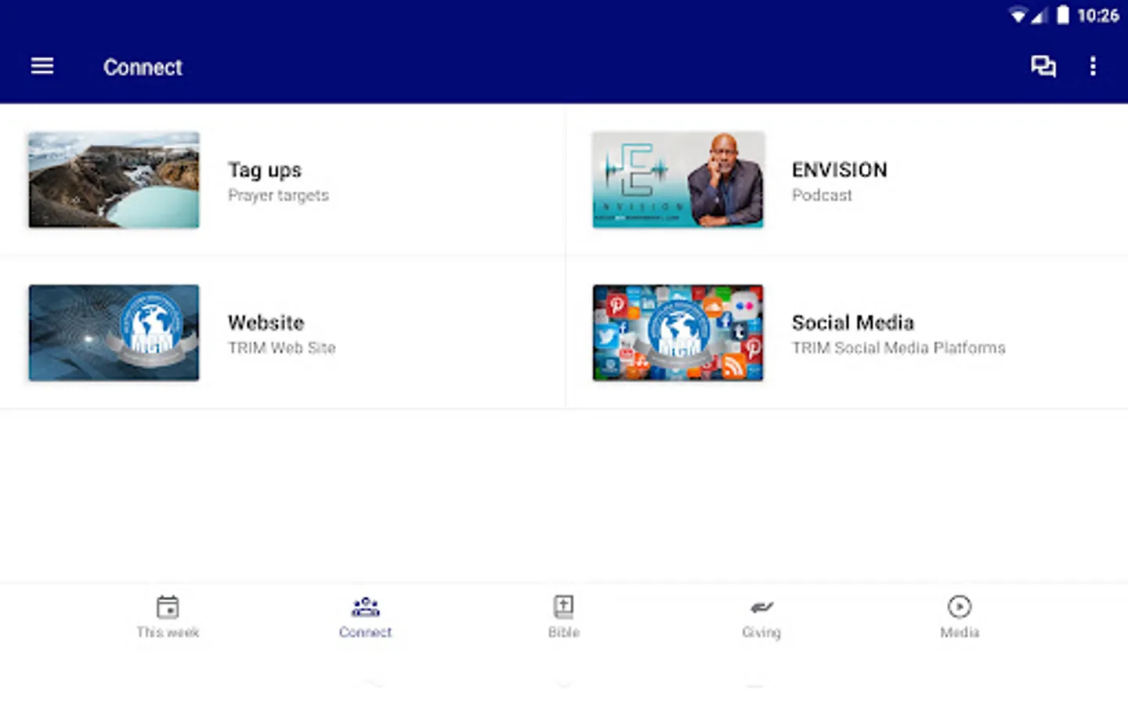Click the TRIM Social Media Platforms subtitle

click(898, 348)
